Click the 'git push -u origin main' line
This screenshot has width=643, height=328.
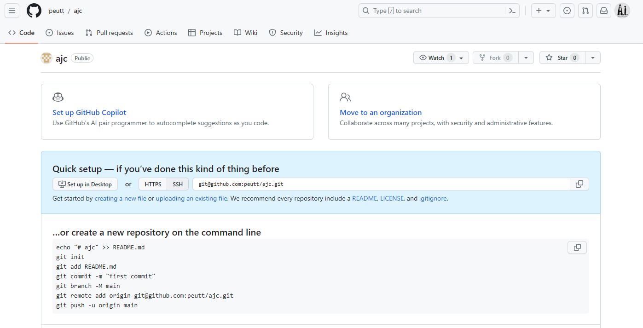97,305
